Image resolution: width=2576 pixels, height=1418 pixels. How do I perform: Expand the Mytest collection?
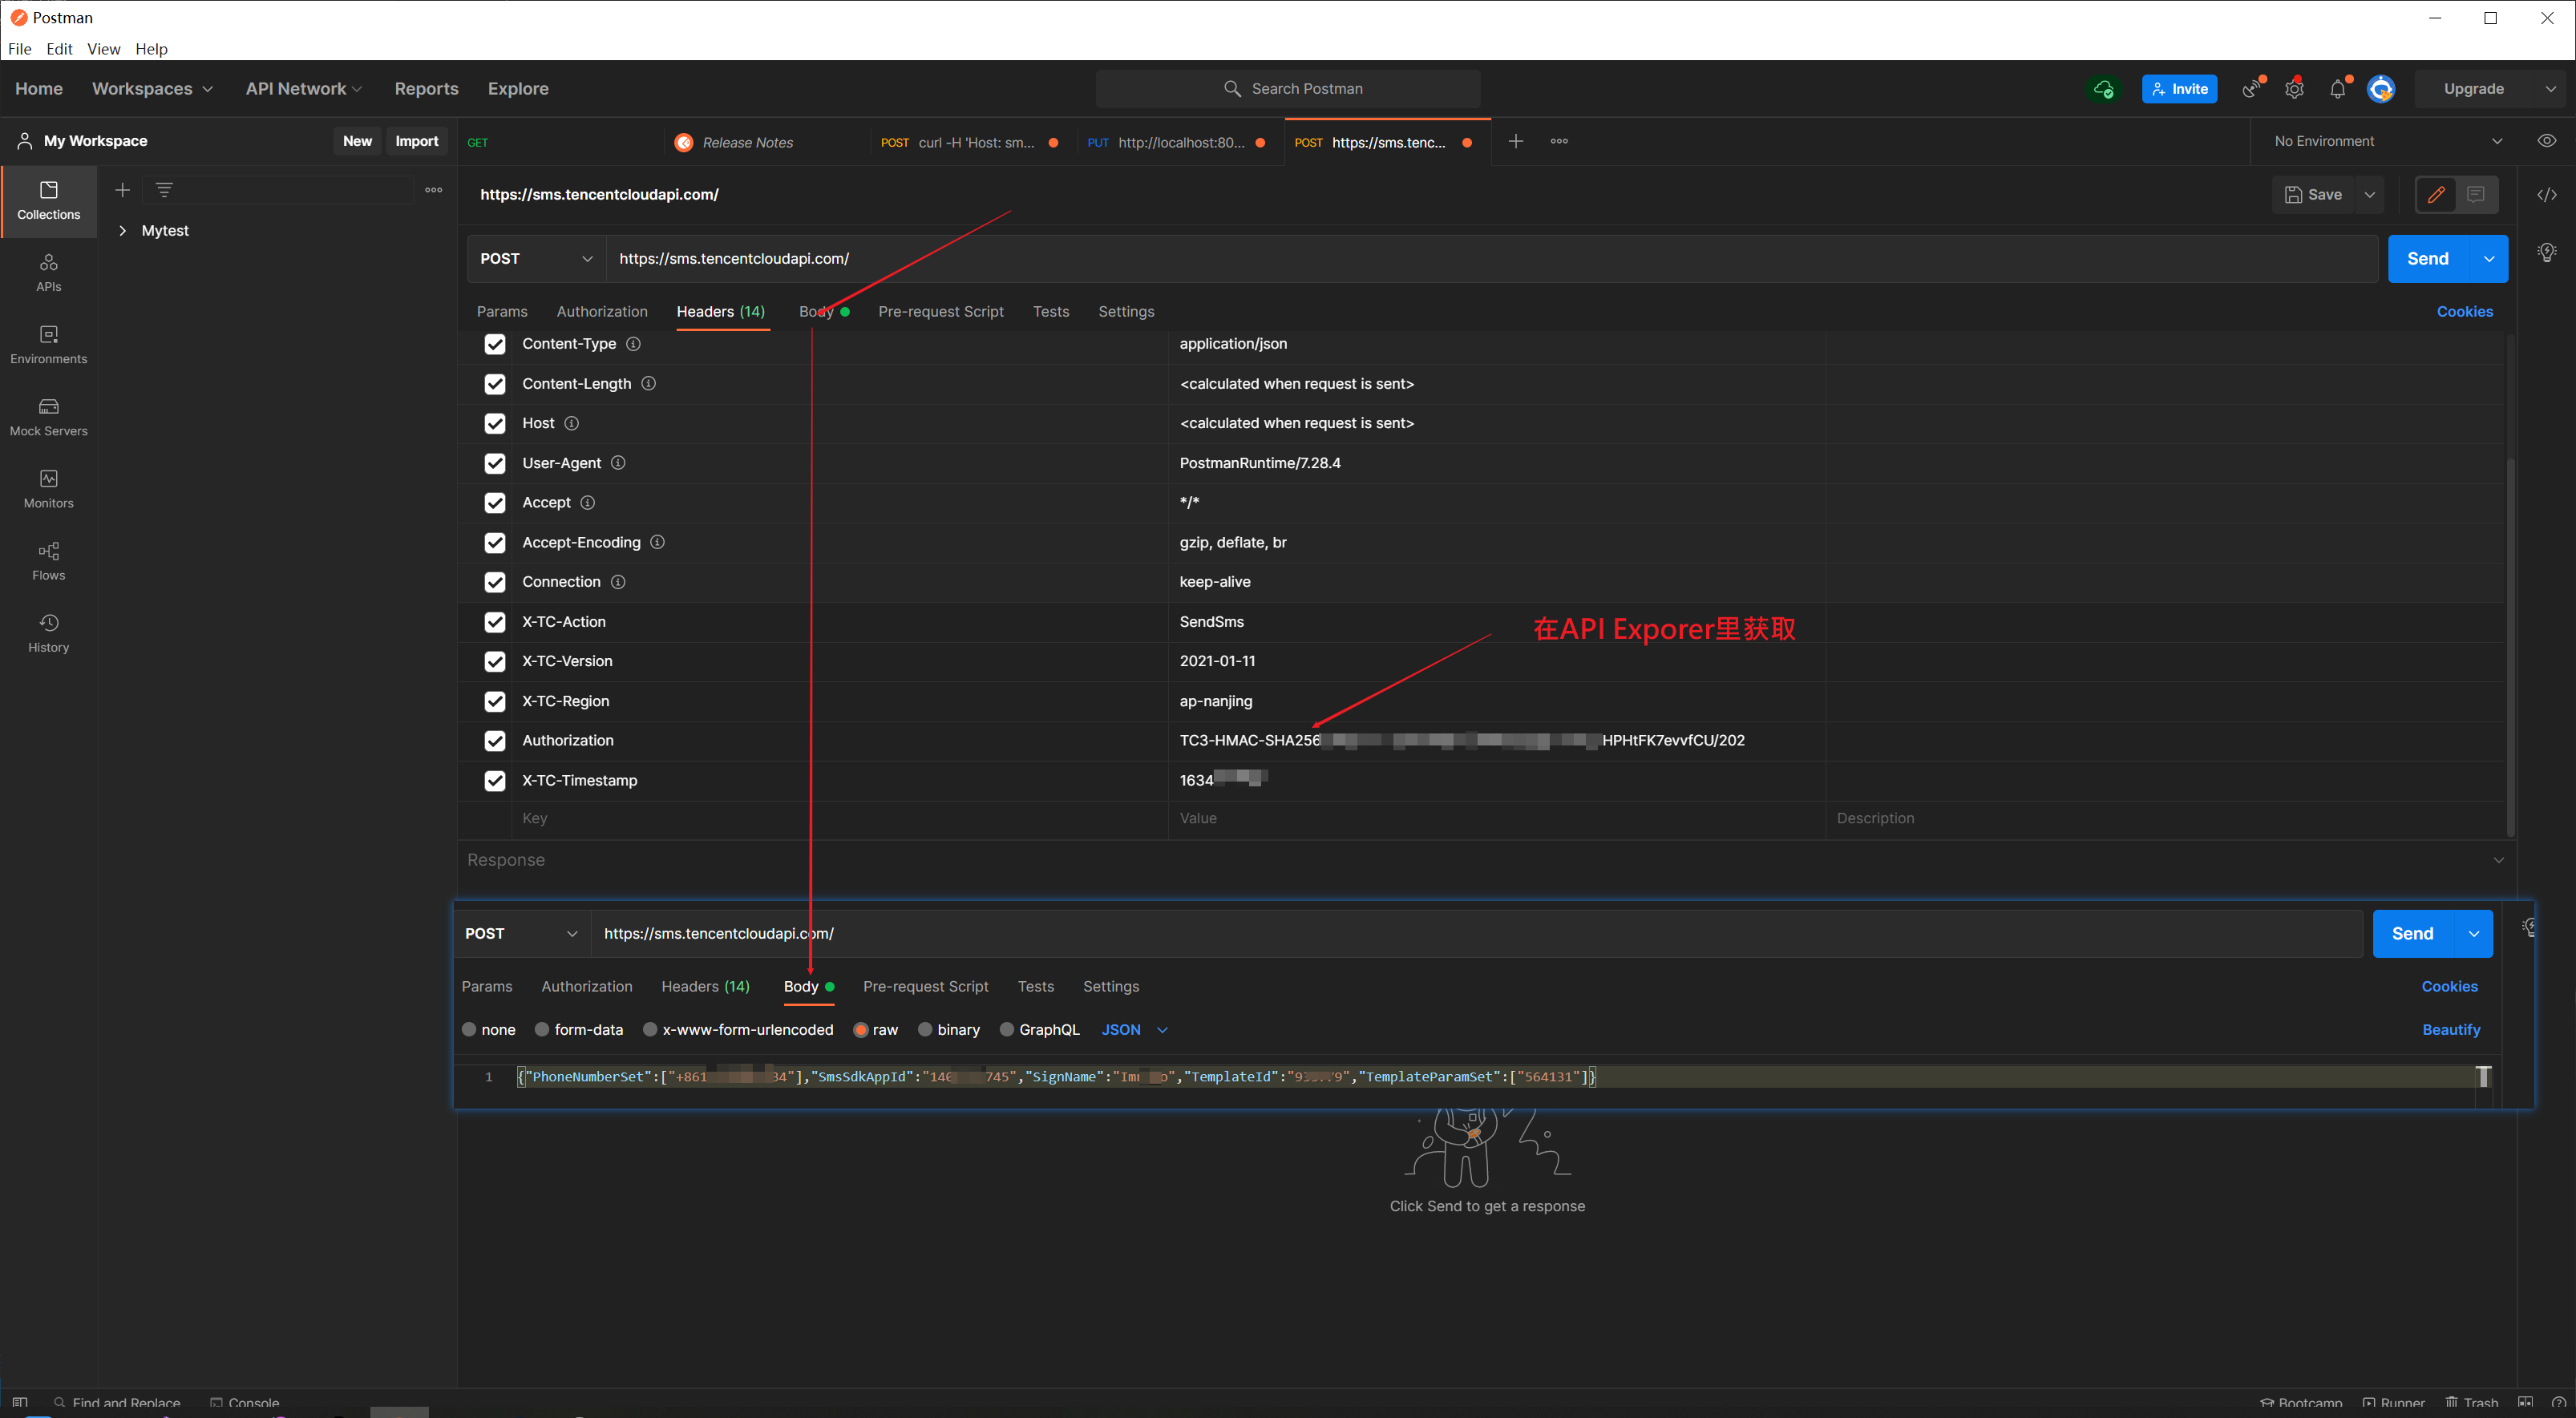click(123, 231)
